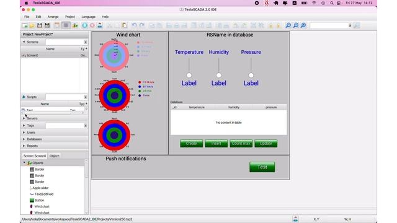
Task: Click the search icon right of toolbar field
Action: click(x=357, y=25)
